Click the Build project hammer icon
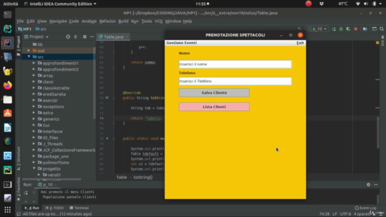 (x=299, y=29)
